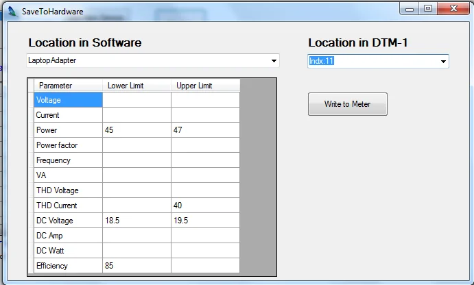This screenshot has height=285, width=474.
Task: Click Efficiency lower limit cell showing 85
Action: click(x=137, y=266)
